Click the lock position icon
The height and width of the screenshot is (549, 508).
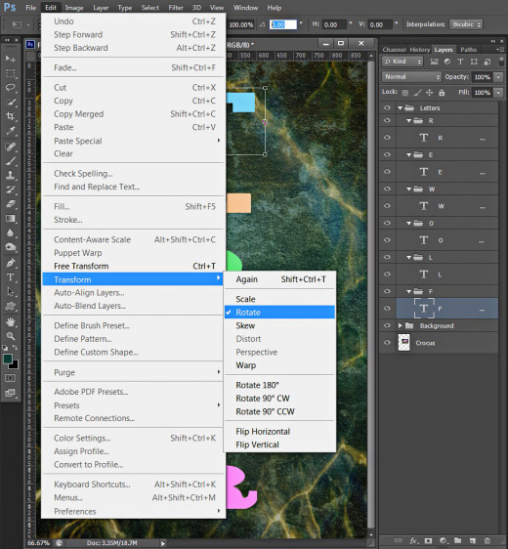click(x=429, y=93)
